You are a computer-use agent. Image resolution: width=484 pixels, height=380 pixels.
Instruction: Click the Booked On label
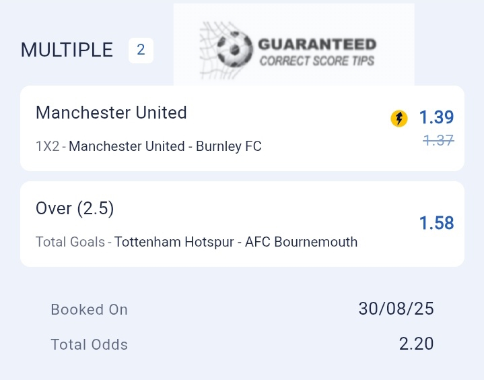[x=90, y=309]
